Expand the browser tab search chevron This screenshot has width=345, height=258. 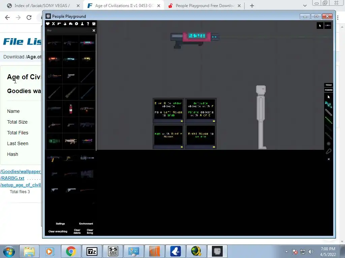tap(305, 6)
